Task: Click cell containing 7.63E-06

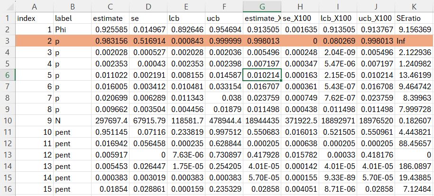Action: [x=186, y=155]
